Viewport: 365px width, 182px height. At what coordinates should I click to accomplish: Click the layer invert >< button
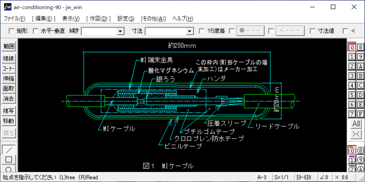356,135
